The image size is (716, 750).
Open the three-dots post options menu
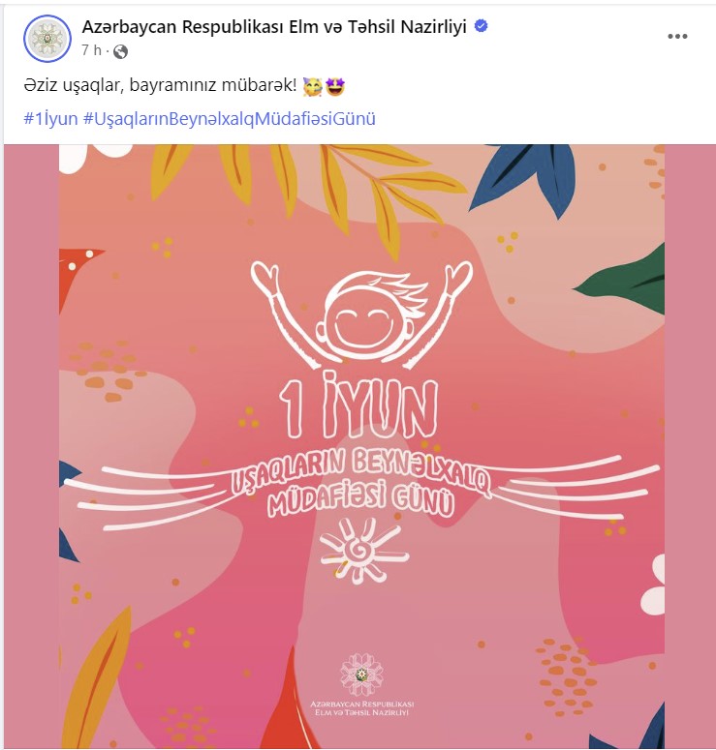click(677, 37)
